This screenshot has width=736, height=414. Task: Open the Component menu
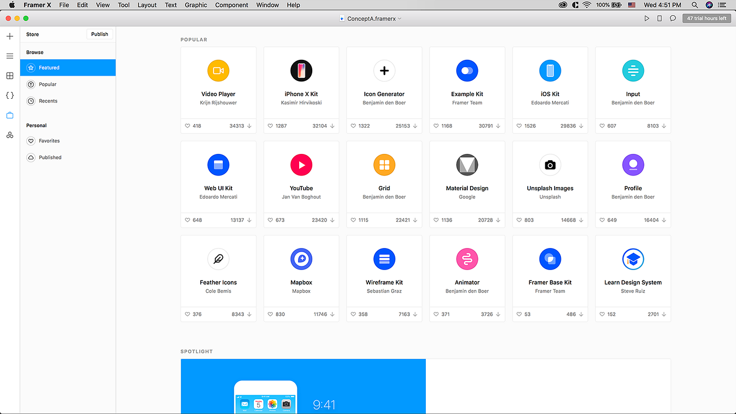(232, 5)
